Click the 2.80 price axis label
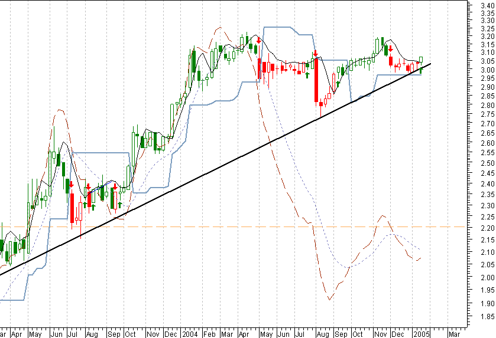 coord(488,106)
